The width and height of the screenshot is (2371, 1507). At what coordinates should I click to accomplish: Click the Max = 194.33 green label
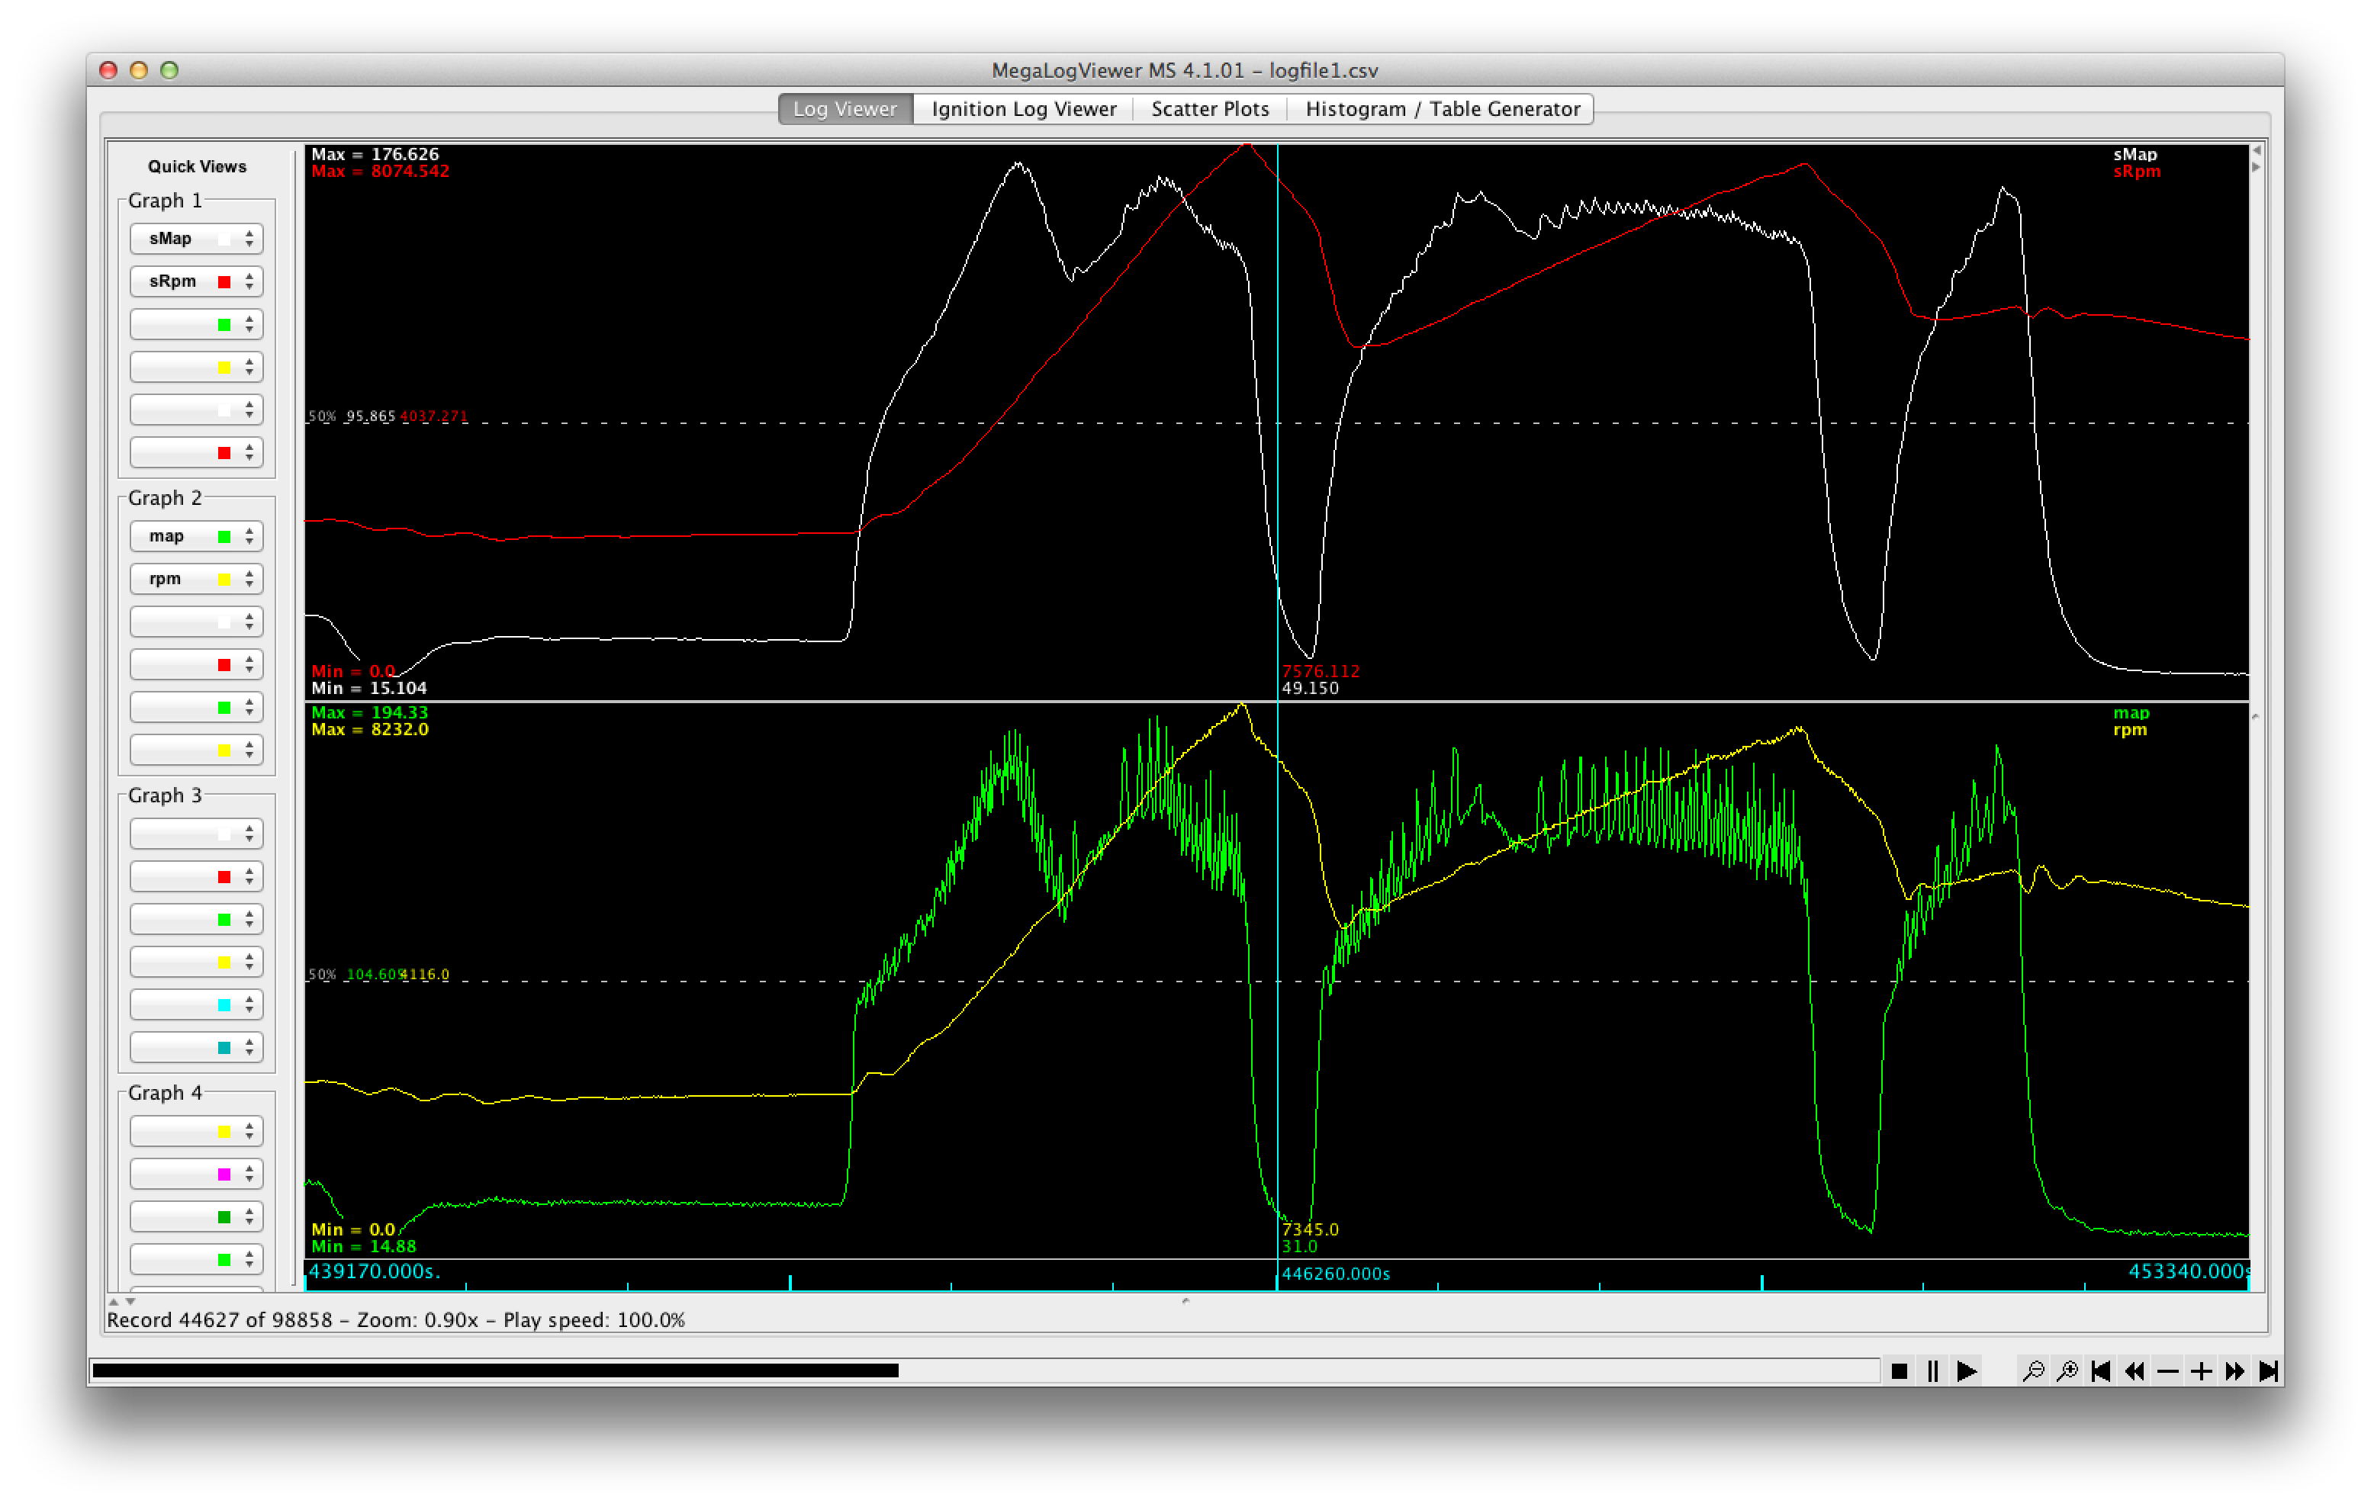(x=369, y=712)
